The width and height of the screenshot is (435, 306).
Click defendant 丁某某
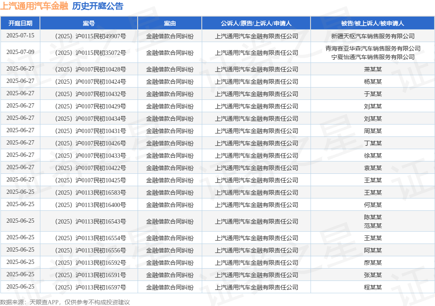(373, 143)
